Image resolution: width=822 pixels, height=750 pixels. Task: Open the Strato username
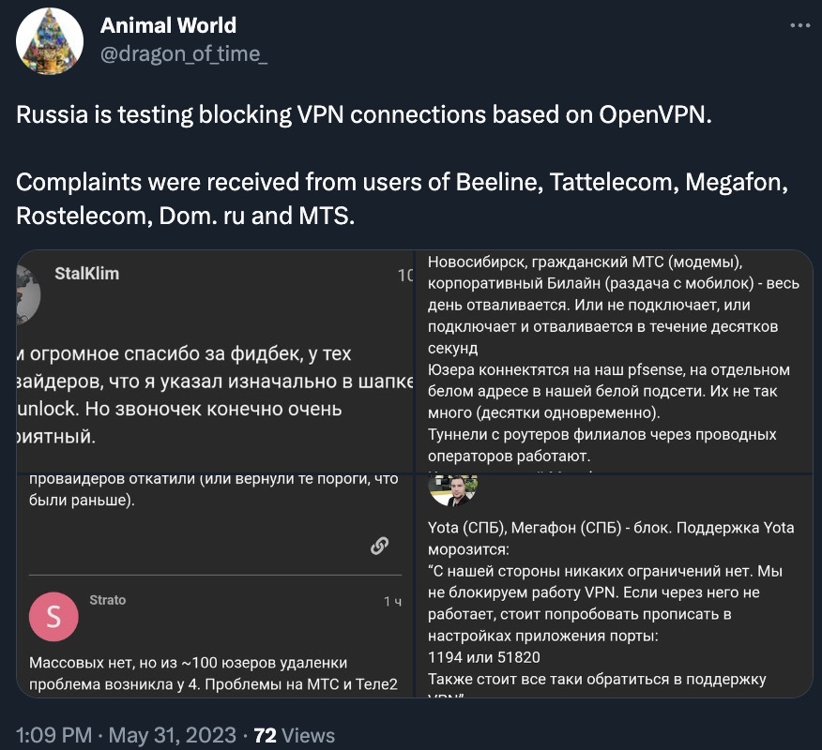[x=108, y=600]
